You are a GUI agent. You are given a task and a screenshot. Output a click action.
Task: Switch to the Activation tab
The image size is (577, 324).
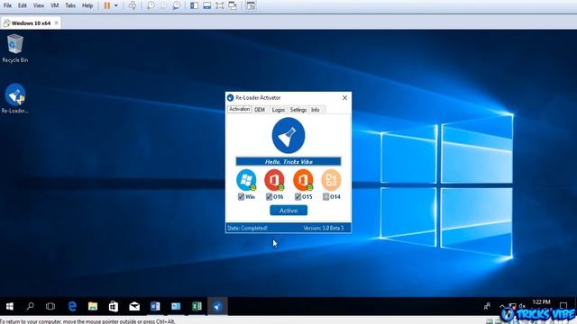point(239,110)
